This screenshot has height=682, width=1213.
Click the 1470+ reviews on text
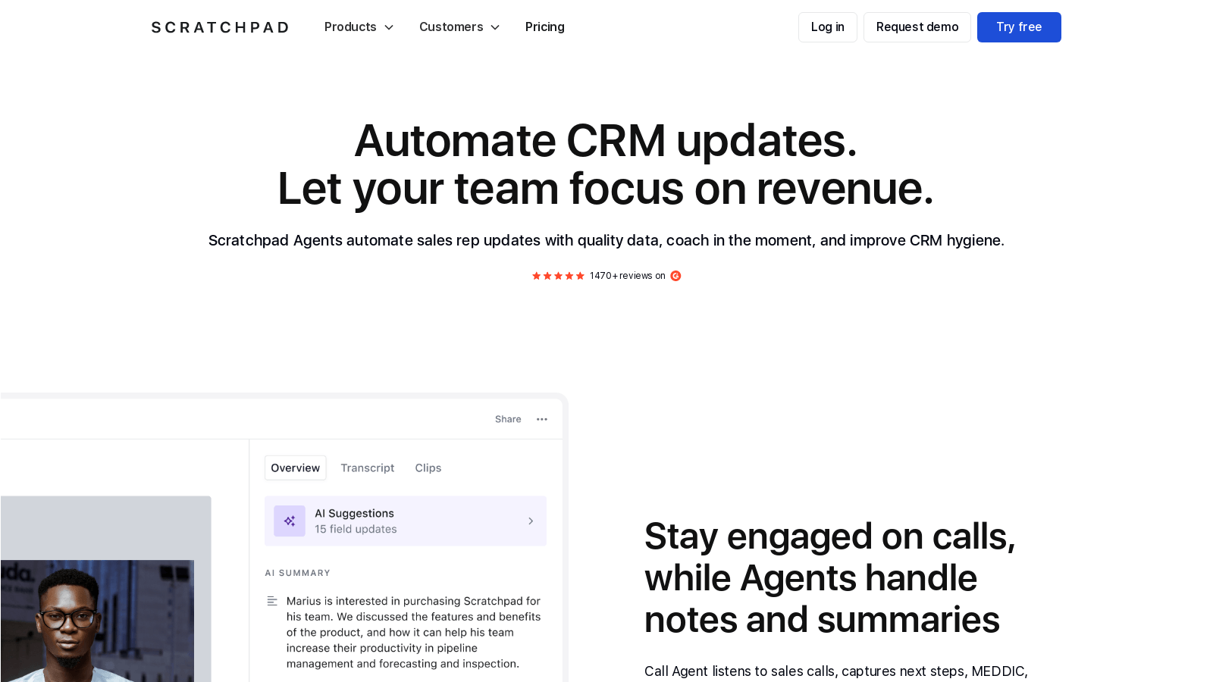(x=627, y=276)
